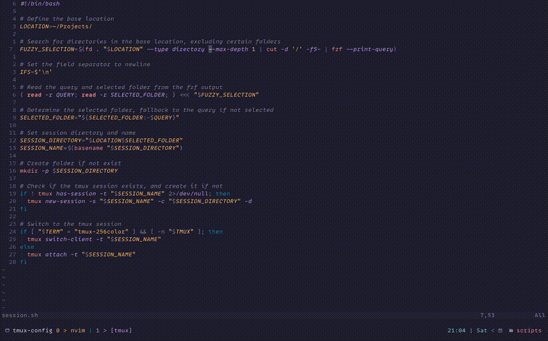The image size is (548, 341).
Task: Click the folder icon beside scripts
Action: (511, 330)
